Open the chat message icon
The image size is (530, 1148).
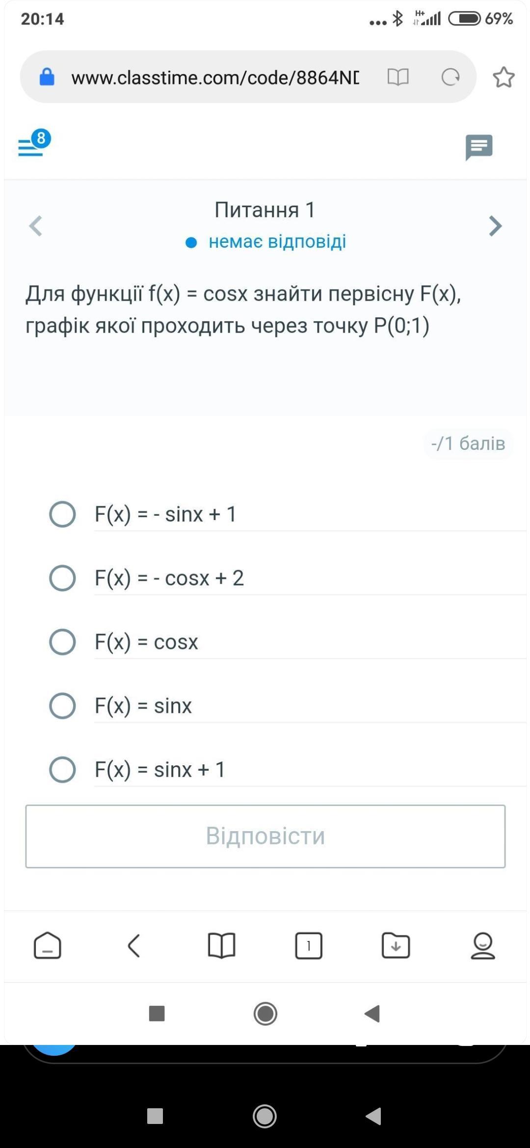(x=478, y=147)
